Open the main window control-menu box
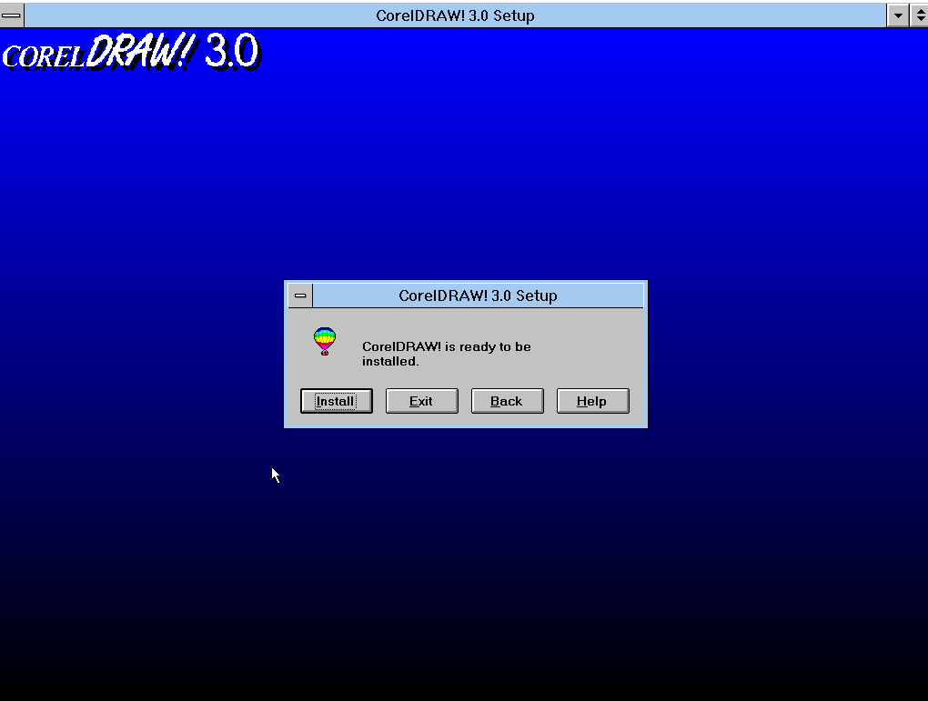 point(12,15)
